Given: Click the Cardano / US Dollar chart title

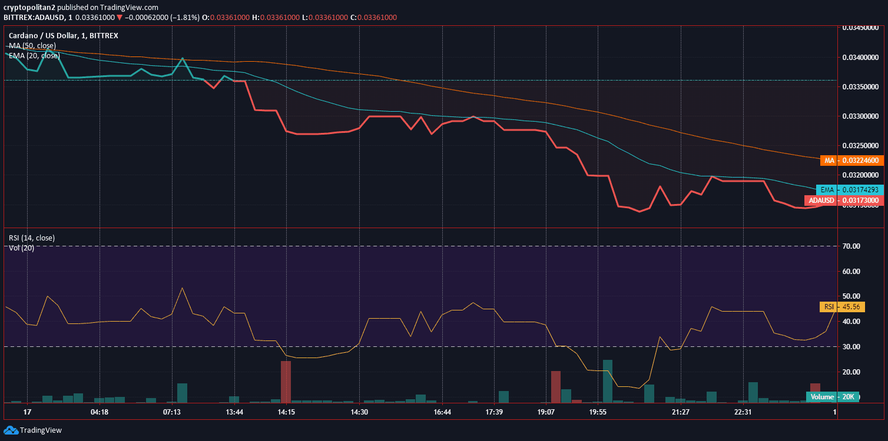Looking at the screenshot, I should [x=63, y=35].
